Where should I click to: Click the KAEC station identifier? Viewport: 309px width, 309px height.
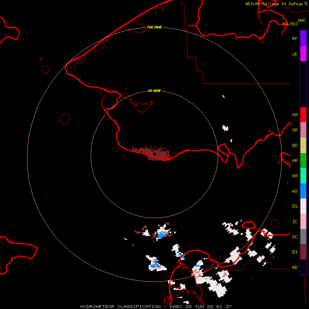pos(176,307)
